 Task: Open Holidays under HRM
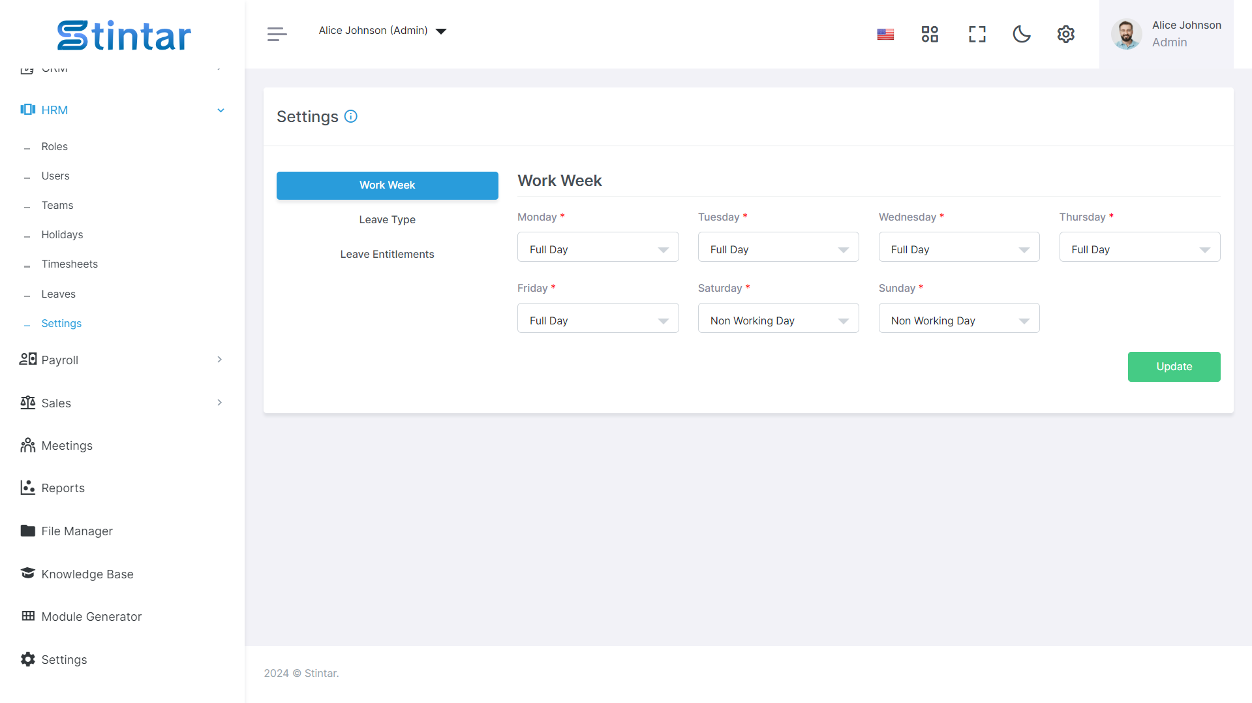pos(62,235)
